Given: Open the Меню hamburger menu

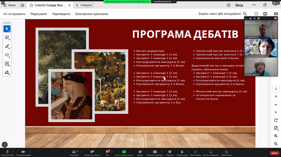Looking at the screenshot, I should pyautogui.click(x=9, y=5).
